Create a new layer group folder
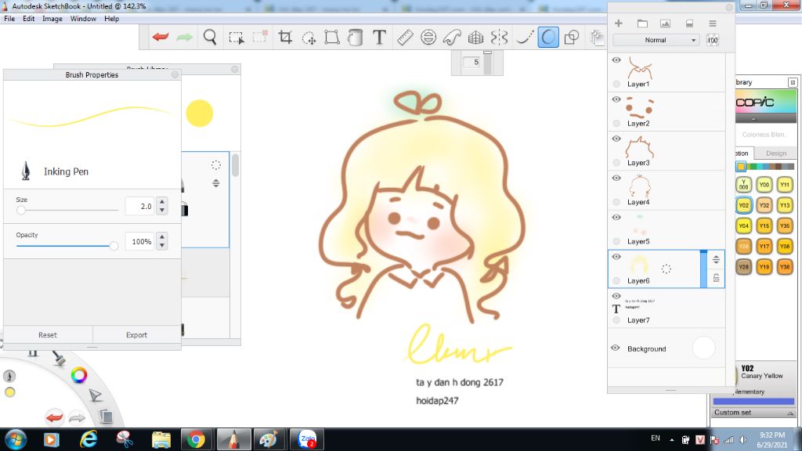 [x=642, y=23]
